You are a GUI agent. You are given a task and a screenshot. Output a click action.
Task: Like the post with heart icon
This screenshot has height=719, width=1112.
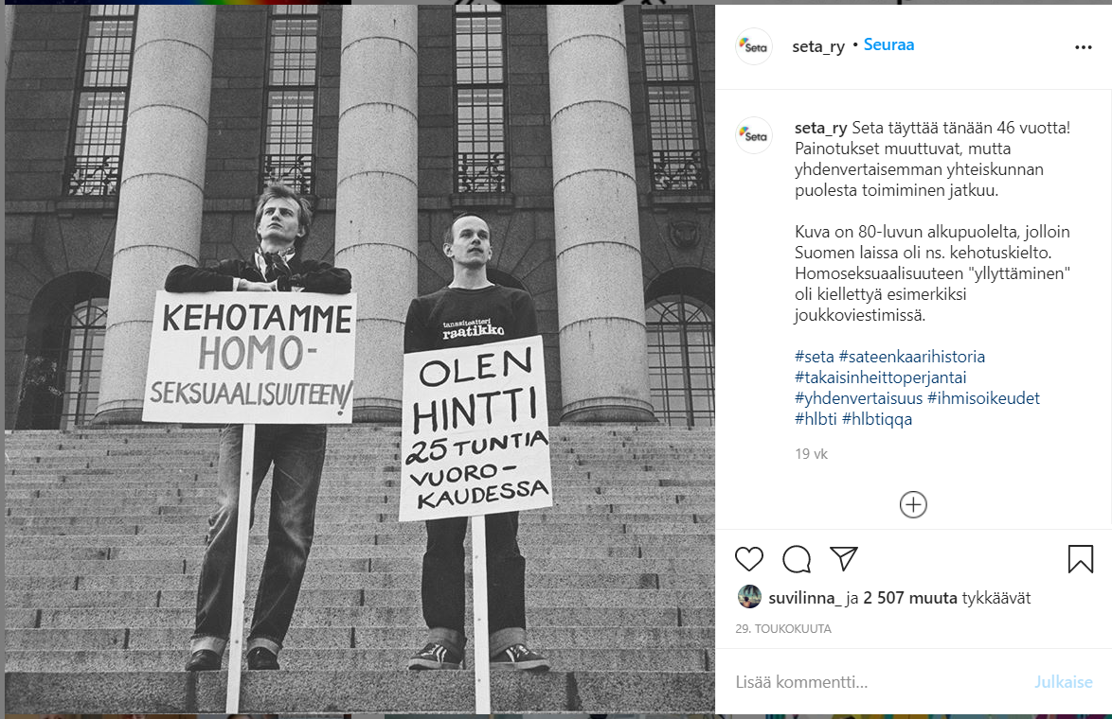(749, 559)
